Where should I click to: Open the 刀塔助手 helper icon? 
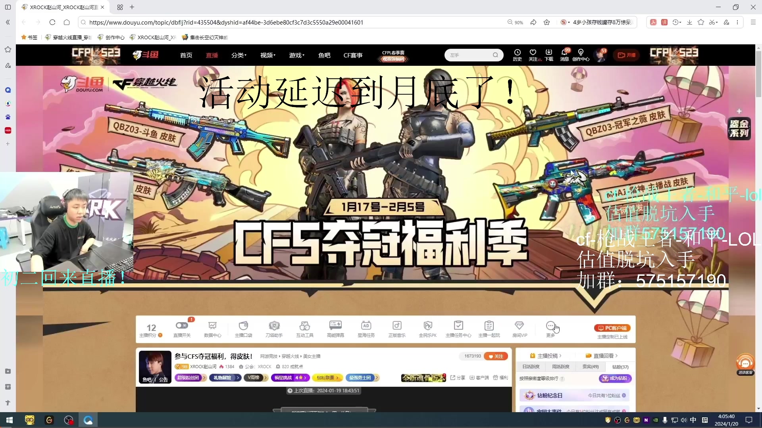click(274, 326)
